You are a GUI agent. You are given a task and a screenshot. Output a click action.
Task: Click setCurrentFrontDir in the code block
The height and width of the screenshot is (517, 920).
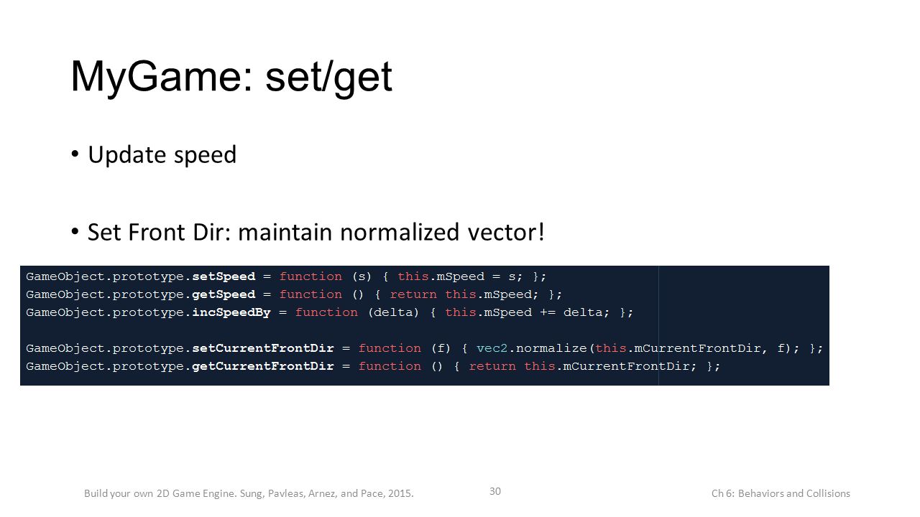tap(263, 348)
